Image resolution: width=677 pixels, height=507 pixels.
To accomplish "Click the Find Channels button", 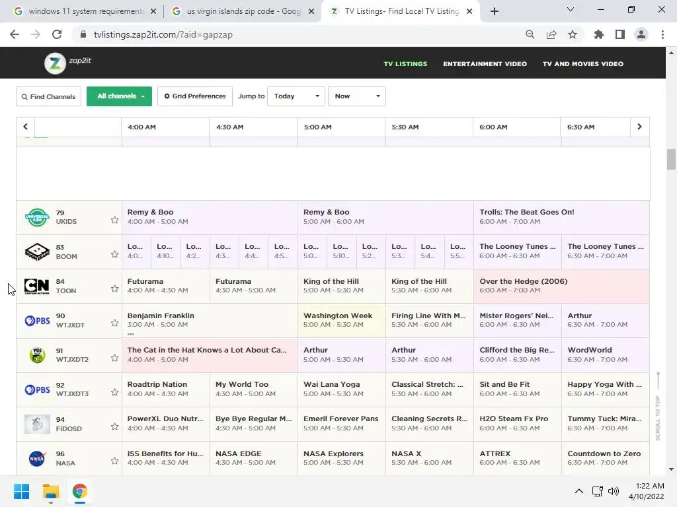I will [x=48, y=96].
